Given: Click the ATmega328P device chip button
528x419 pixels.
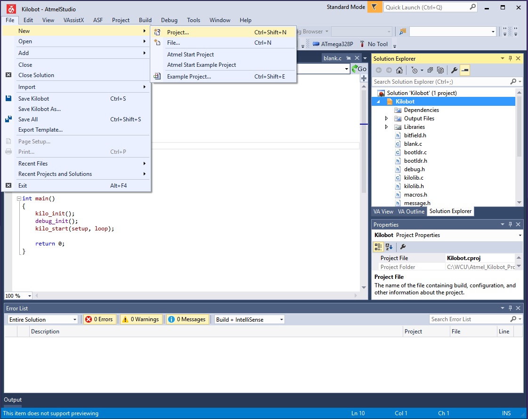Looking at the screenshot, I should click(x=333, y=44).
